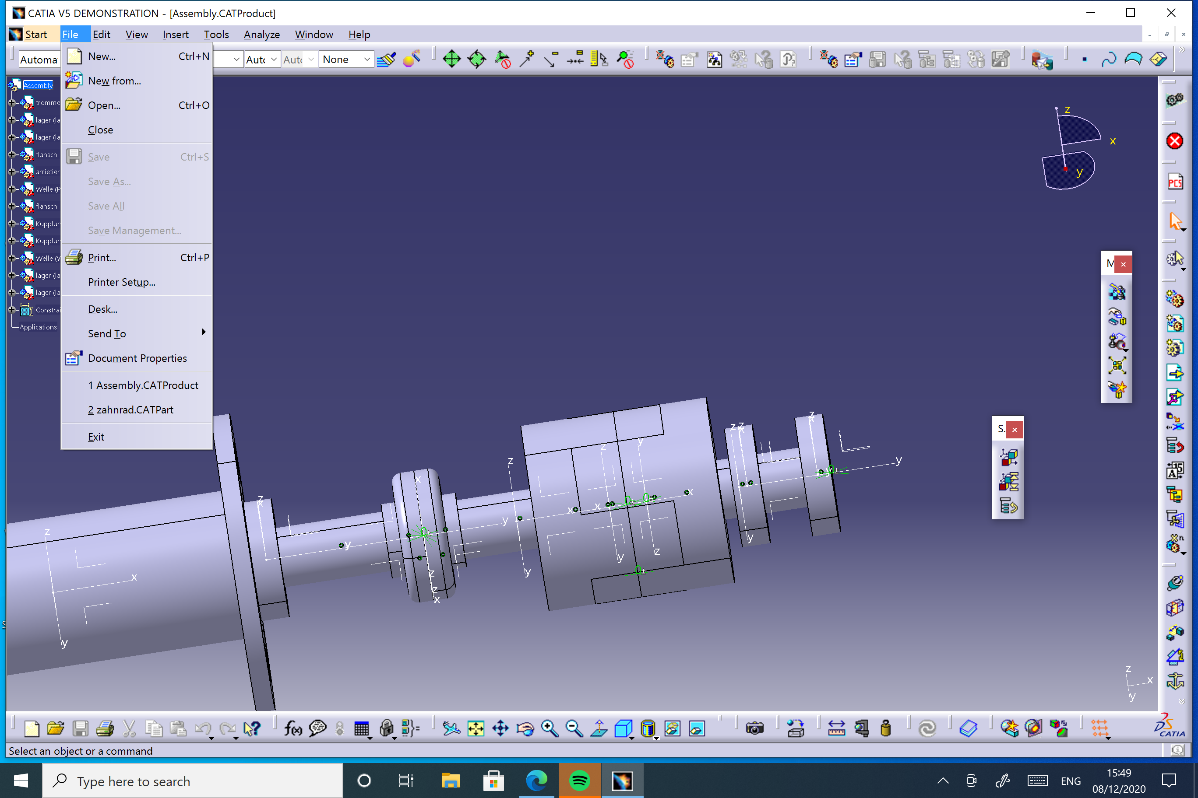The image size is (1198, 798).
Task: Expand the tromme tree node
Action: coord(12,103)
